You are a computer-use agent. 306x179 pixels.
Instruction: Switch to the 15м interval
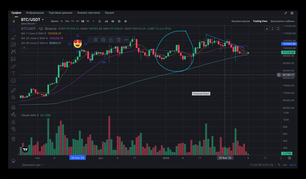67,21
